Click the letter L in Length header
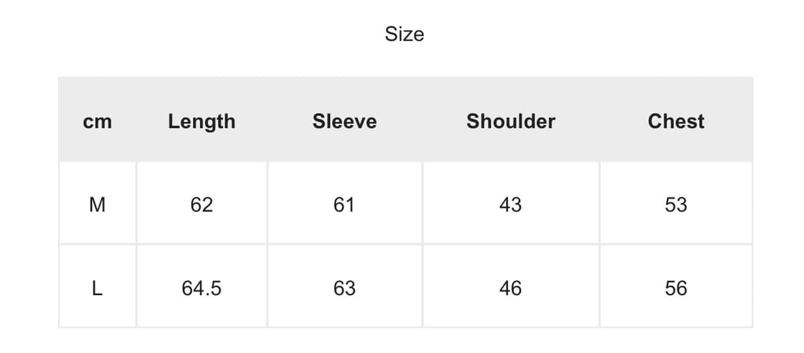This screenshot has height=353, width=804. point(173,122)
